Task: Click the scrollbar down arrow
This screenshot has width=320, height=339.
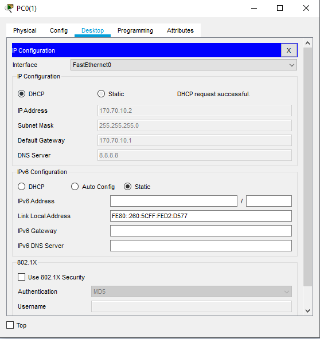Action: click(x=307, y=311)
